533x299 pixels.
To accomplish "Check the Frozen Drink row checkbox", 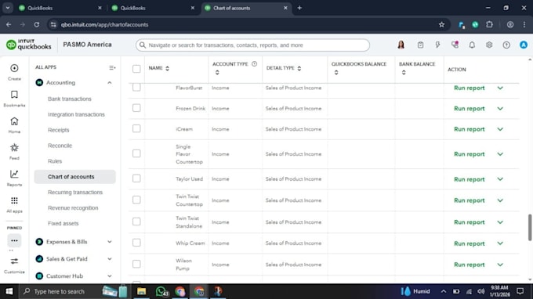I will click(136, 108).
